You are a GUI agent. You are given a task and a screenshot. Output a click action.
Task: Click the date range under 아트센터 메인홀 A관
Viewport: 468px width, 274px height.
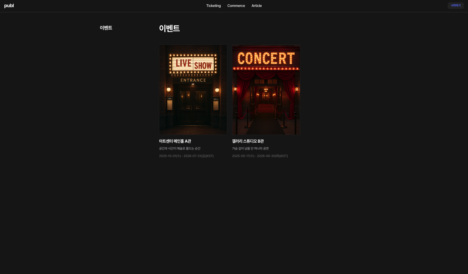[x=186, y=156]
